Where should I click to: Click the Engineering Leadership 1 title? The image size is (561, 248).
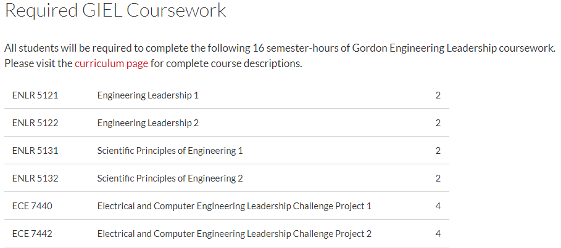148,95
